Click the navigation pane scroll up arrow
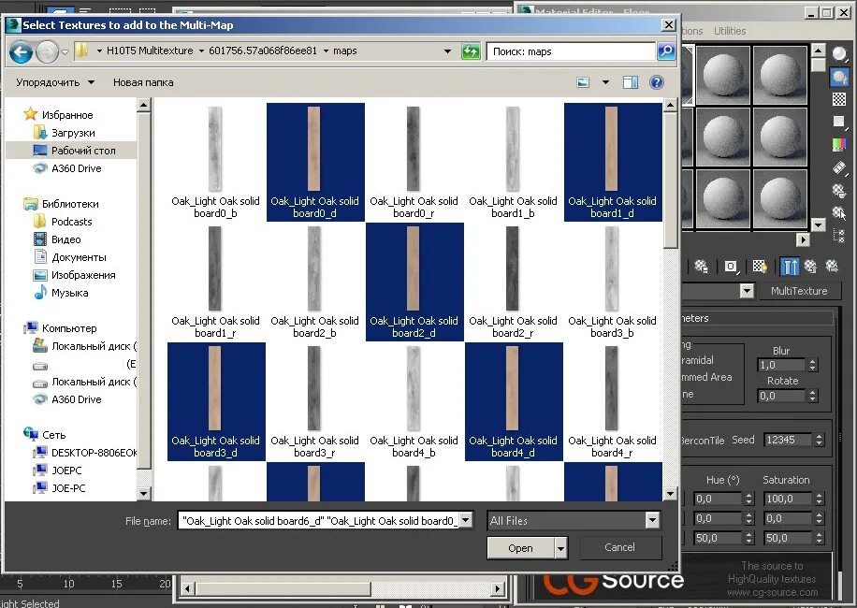857x608 pixels. 143,105
